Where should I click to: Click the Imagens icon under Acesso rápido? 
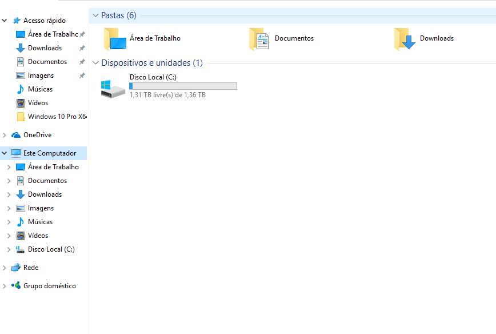coord(21,75)
